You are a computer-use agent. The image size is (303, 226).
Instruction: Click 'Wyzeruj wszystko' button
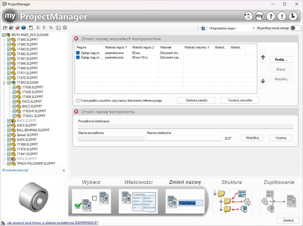(240, 100)
